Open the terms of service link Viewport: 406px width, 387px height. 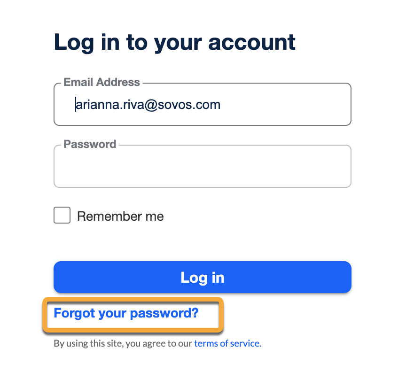click(227, 343)
